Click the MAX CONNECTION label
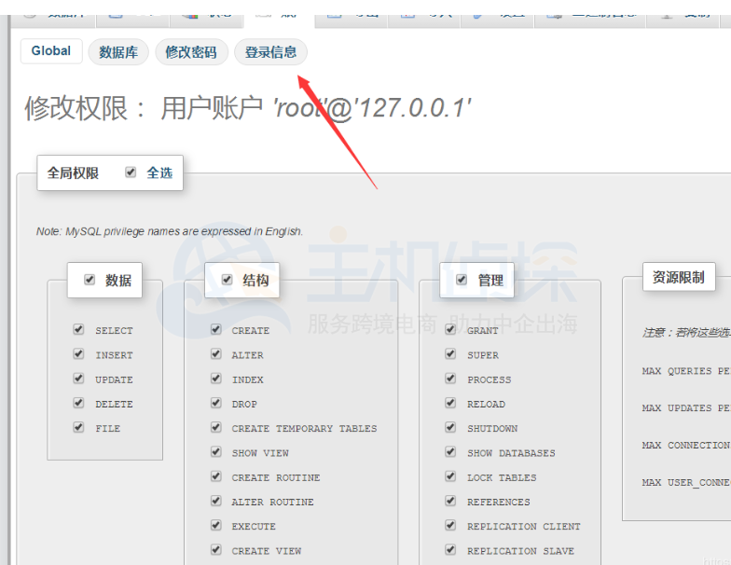This screenshot has width=731, height=565. (x=686, y=446)
